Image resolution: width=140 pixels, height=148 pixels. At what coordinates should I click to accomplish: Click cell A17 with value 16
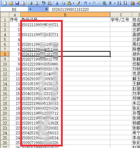pyautogui.click(x=15, y=98)
